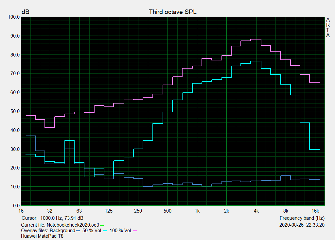Image resolution: width=335 pixels, height=240 pixels.
Task: Click the '70.0' y-axis value
Action: click(15, 73)
